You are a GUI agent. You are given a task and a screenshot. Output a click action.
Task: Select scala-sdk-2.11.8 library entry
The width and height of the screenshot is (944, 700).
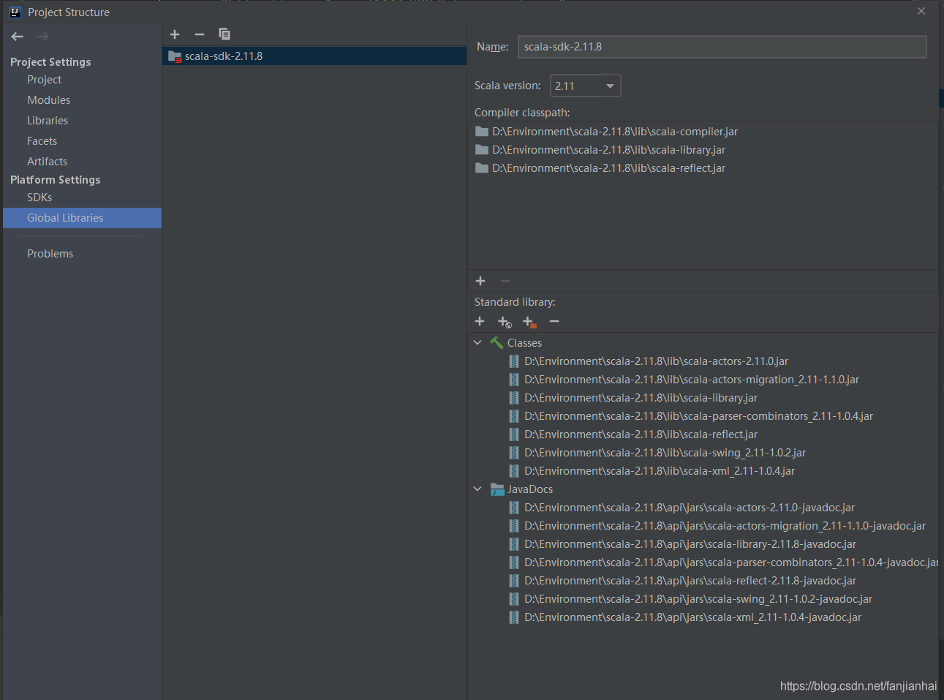coord(314,56)
